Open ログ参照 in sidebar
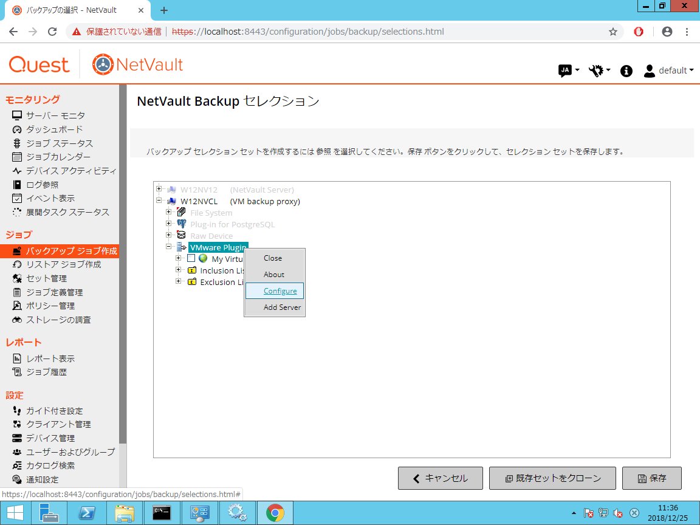This screenshot has width=700, height=525. pos(42,184)
